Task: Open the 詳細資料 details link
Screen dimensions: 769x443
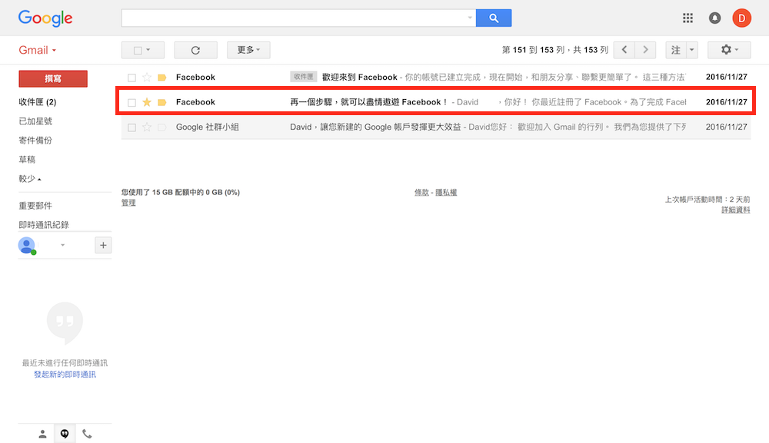Action: pos(735,210)
